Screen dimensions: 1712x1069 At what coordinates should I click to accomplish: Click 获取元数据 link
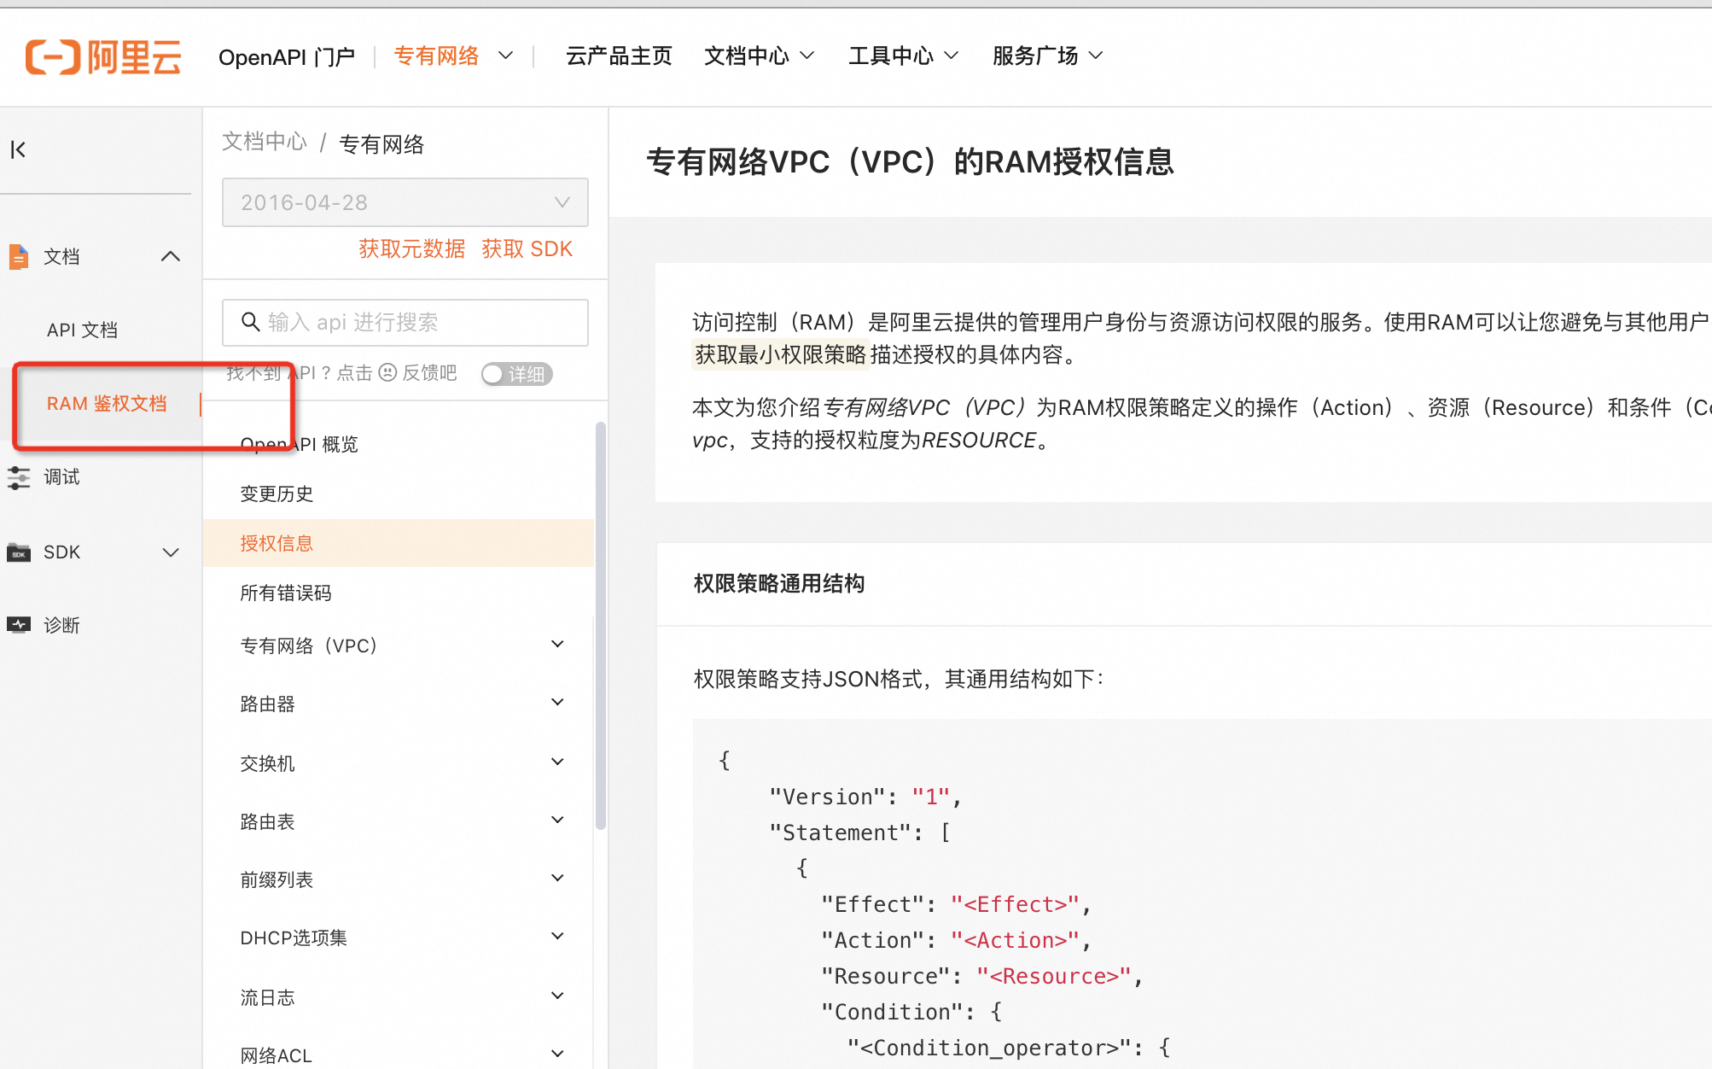pyautogui.click(x=412, y=248)
